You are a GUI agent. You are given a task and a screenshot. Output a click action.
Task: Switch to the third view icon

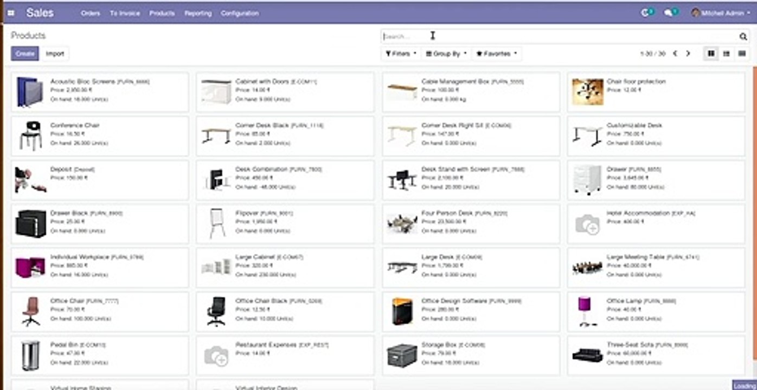click(742, 54)
